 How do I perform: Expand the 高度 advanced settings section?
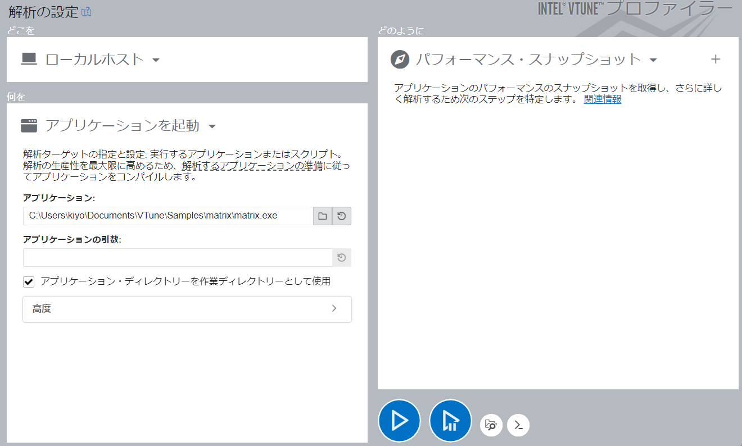click(x=187, y=308)
